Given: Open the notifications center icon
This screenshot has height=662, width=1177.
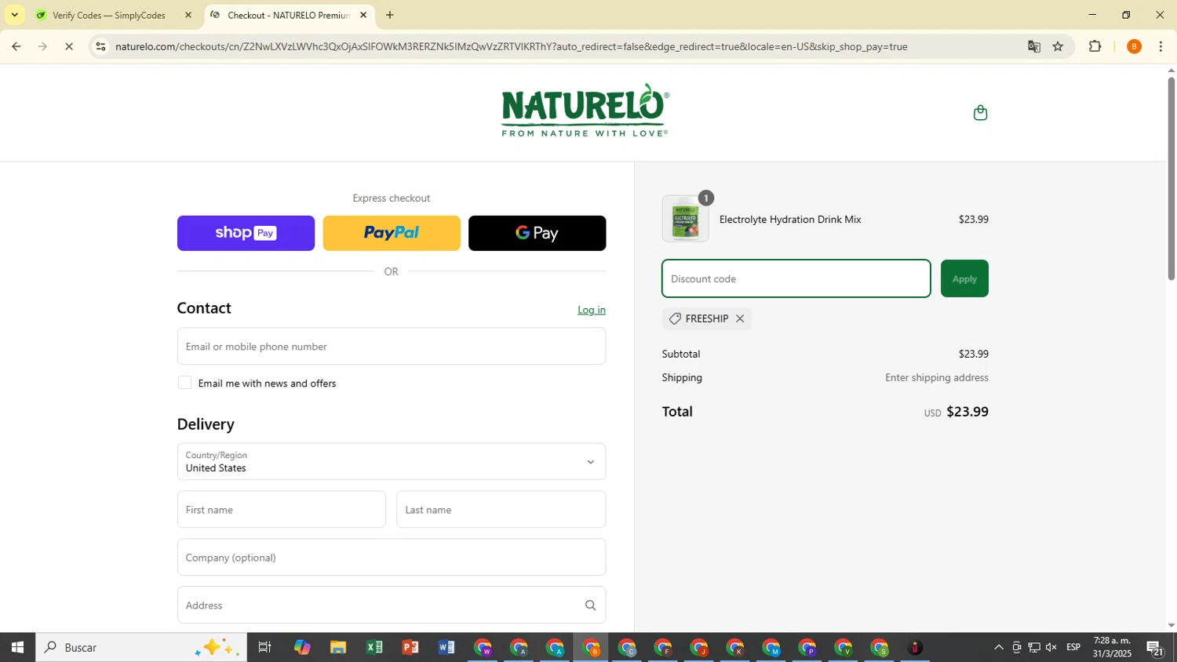Looking at the screenshot, I should [x=1155, y=648].
